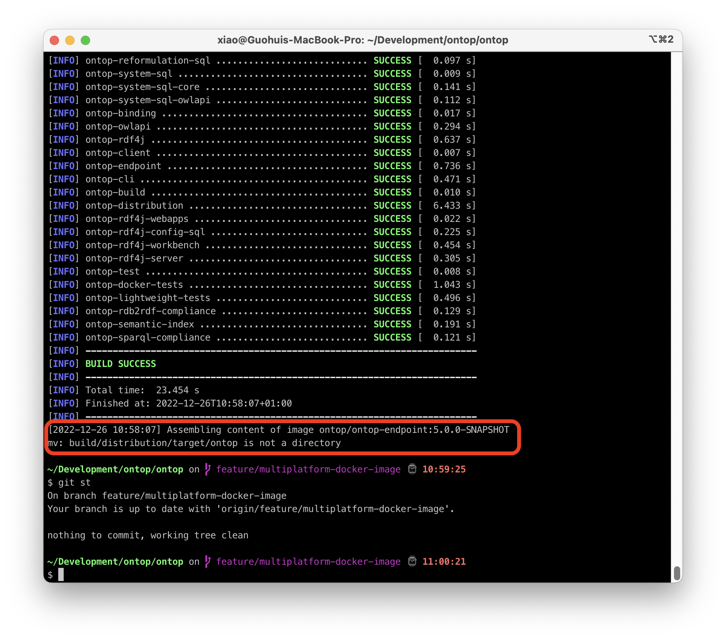Select the path ~/Development/ontop/ontop in the prompt
Viewport: 726px width, 640px height.
point(115,469)
